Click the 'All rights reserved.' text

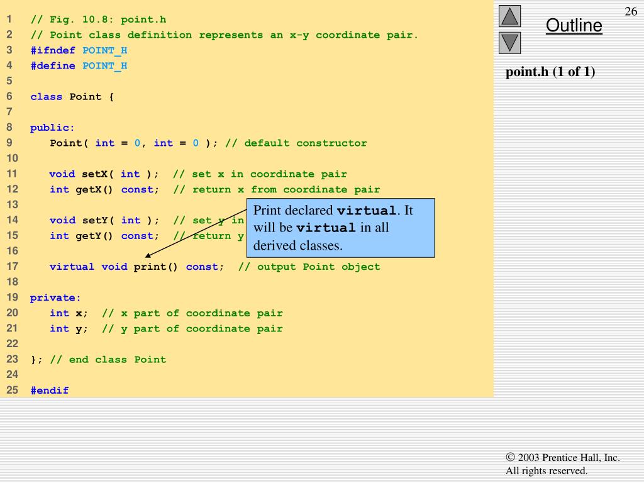click(547, 470)
